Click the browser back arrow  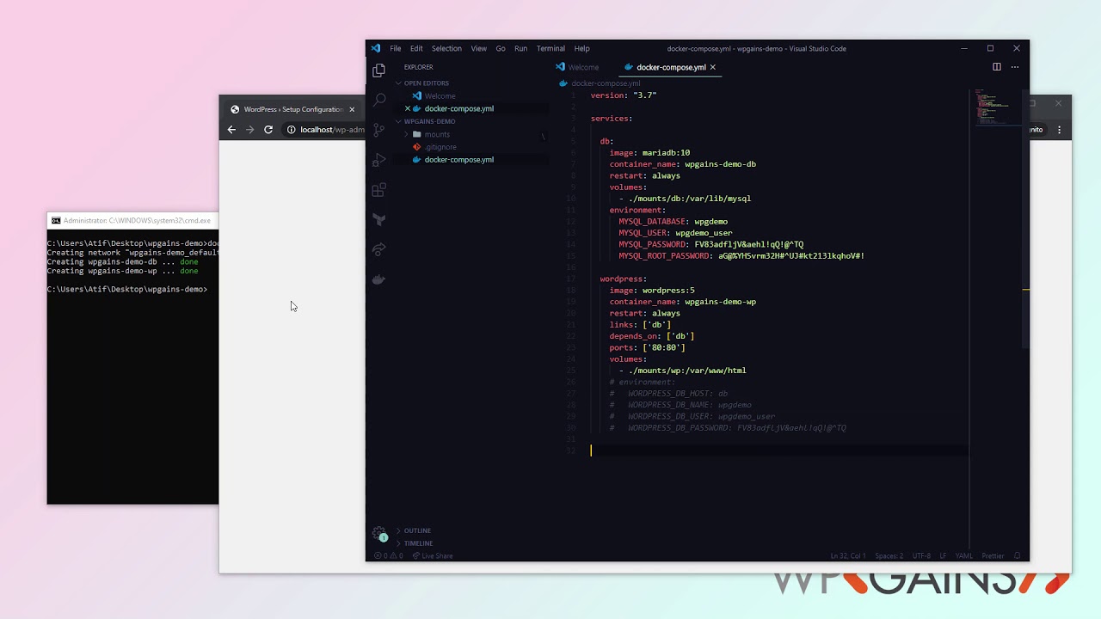(231, 130)
